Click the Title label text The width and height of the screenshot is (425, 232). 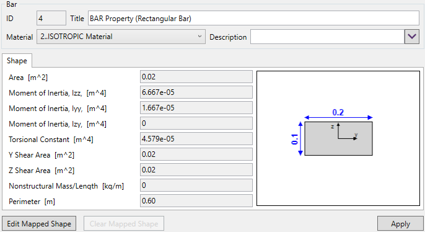coord(77,19)
